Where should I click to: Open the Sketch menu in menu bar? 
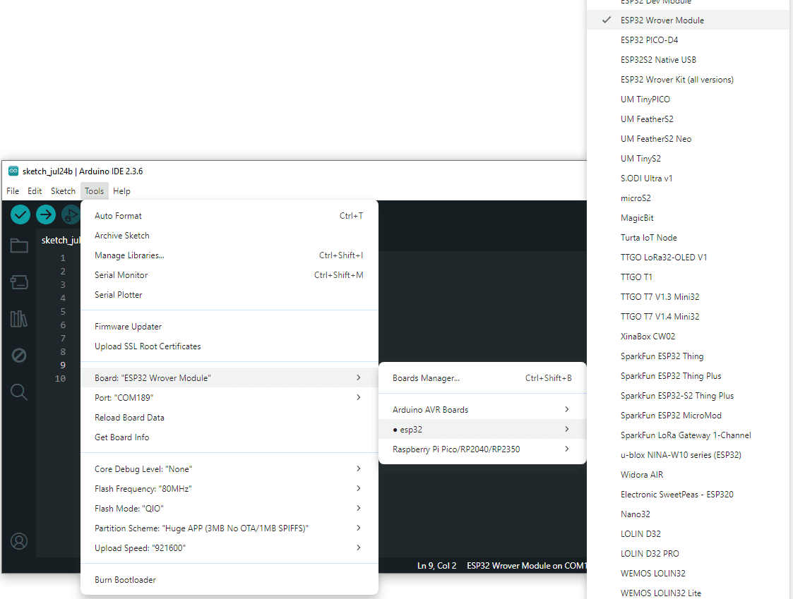tap(63, 191)
